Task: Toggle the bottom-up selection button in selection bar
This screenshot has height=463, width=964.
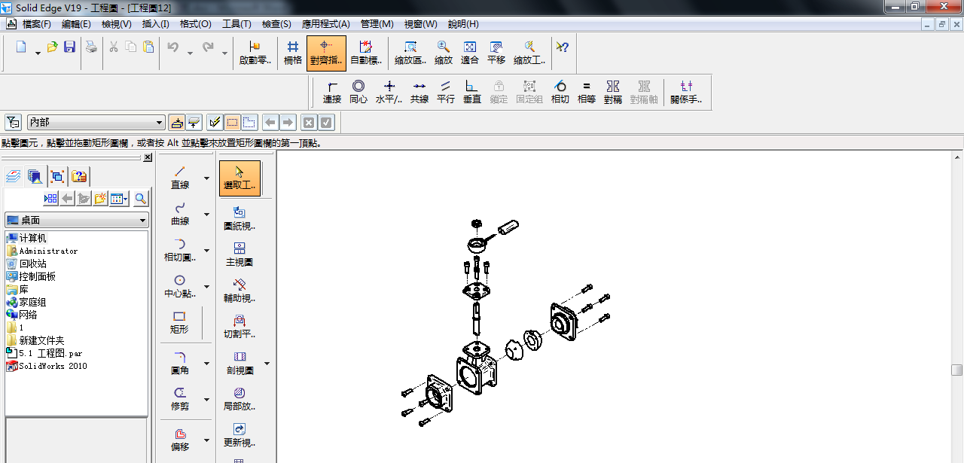Action: (194, 122)
